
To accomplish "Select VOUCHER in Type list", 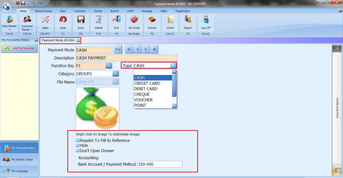I will pos(153,100).
